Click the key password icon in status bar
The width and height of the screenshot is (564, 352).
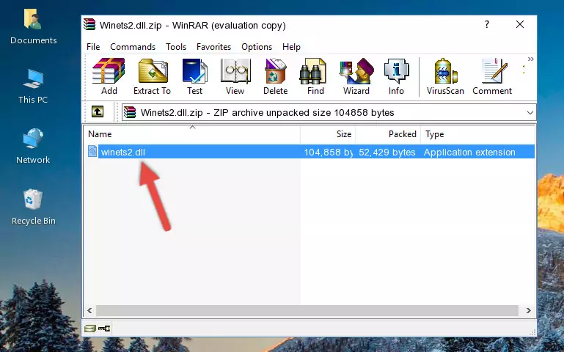click(104, 328)
